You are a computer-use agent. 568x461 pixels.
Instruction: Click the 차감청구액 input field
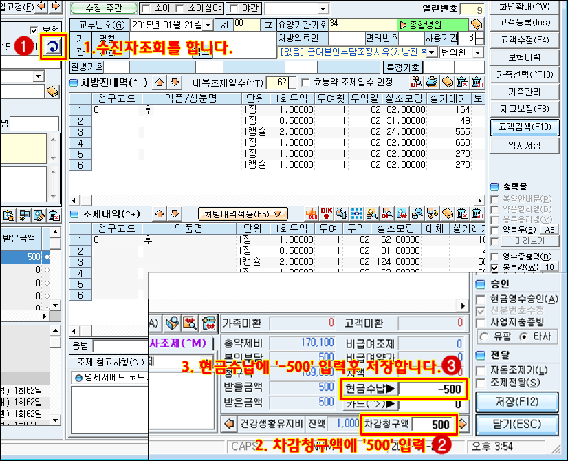coord(427,425)
